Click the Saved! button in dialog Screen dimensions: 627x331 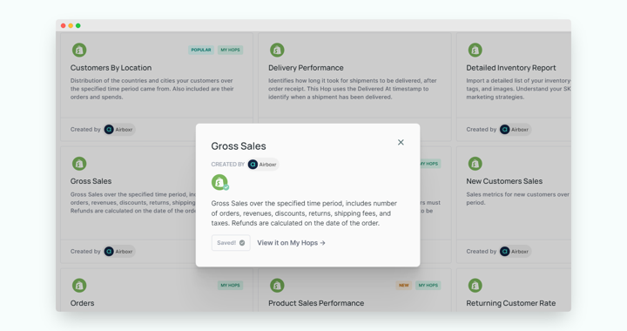click(x=231, y=243)
